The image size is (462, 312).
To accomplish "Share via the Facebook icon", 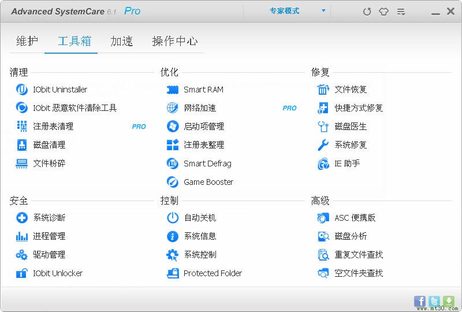I will point(420,302).
